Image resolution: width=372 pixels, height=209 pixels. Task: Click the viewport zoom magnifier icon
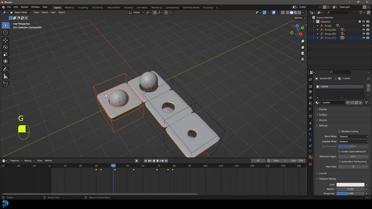point(302,41)
